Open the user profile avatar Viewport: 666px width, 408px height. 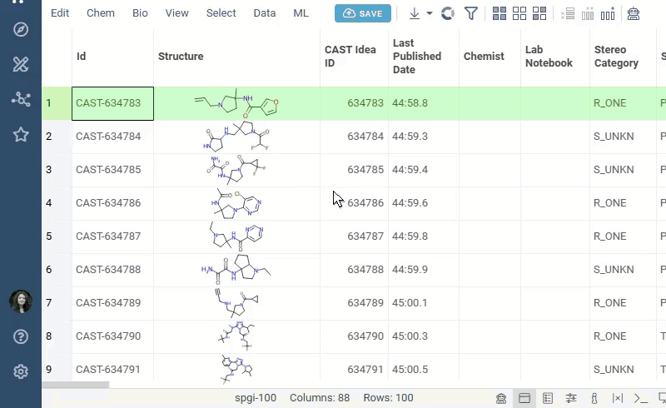(x=21, y=301)
